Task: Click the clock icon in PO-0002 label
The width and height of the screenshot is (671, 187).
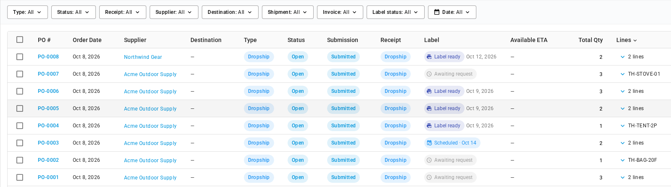Action: 429,160
